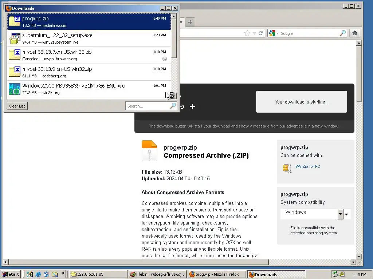The height and width of the screenshot is (279, 373).
Task: Click the WinZip program icon
Action: click(x=287, y=168)
